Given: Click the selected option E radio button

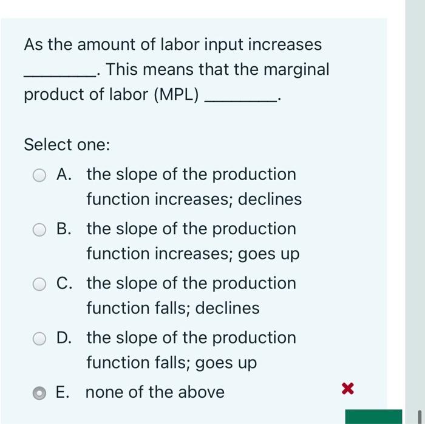Looking at the screenshot, I should coord(39,393).
